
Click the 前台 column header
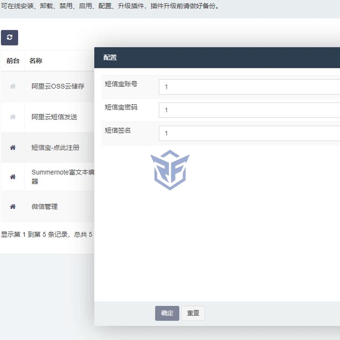tap(13, 61)
